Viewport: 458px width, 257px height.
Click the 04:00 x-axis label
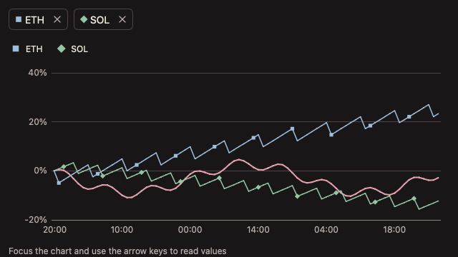[326, 230]
